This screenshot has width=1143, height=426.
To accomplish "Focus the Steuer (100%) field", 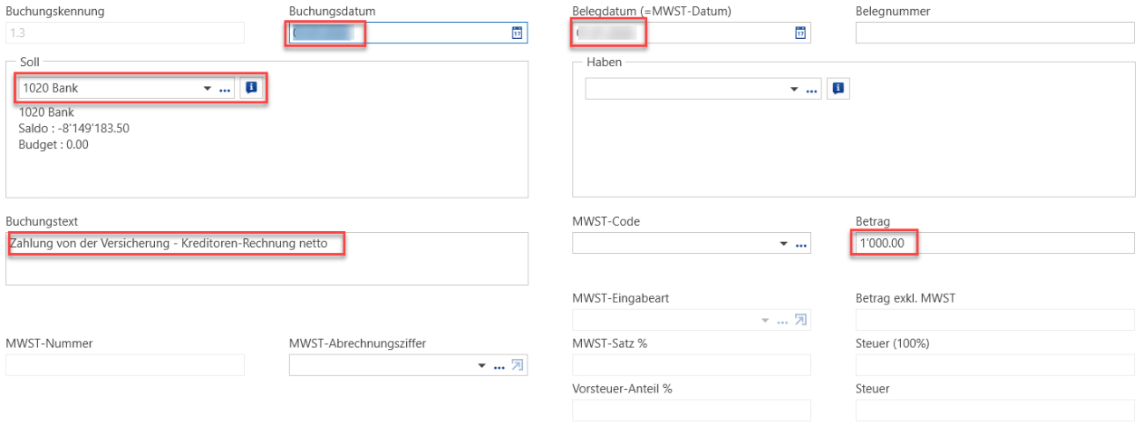I will pyautogui.click(x=995, y=365).
